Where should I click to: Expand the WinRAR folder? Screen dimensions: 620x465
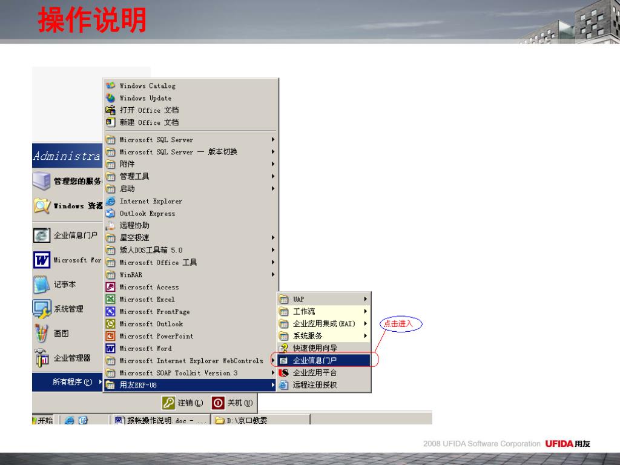click(191, 274)
